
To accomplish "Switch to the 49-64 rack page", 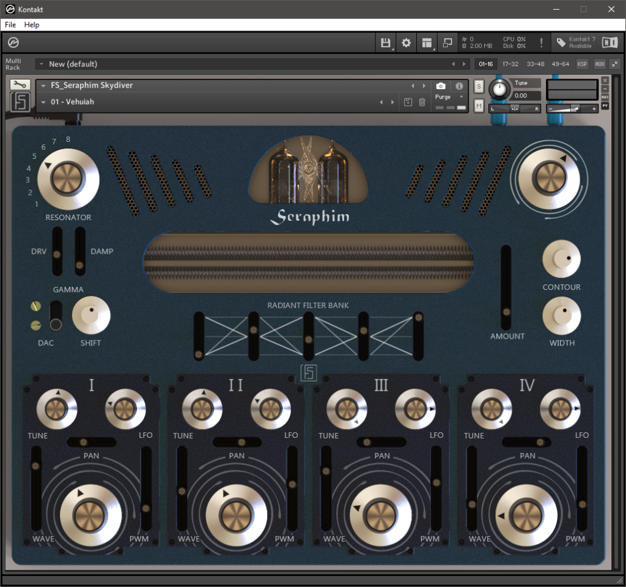I will point(560,64).
